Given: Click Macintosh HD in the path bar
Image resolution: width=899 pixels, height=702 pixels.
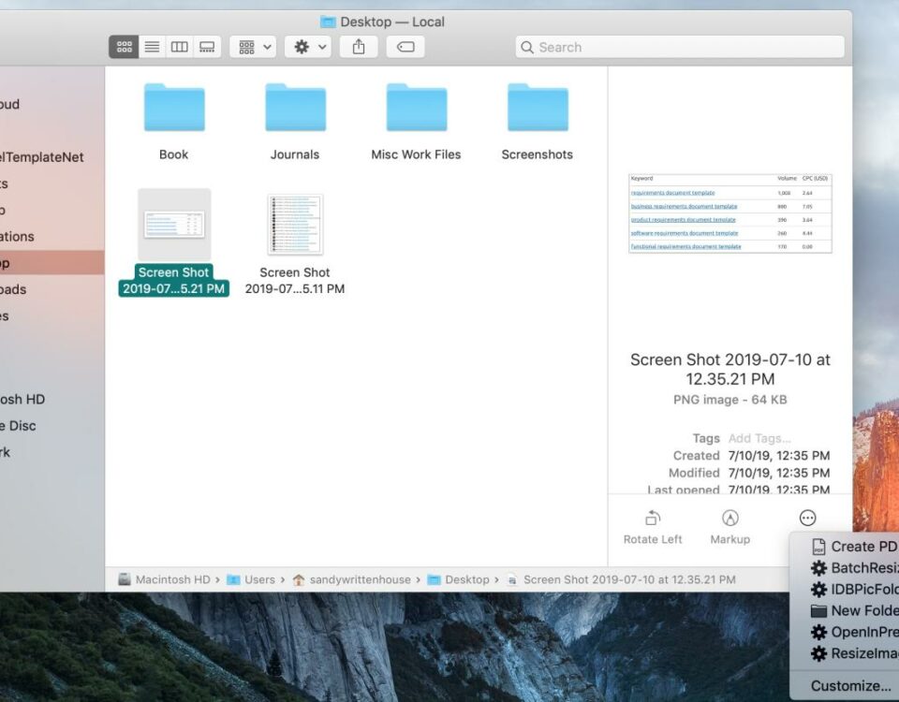Looking at the screenshot, I should click(165, 579).
